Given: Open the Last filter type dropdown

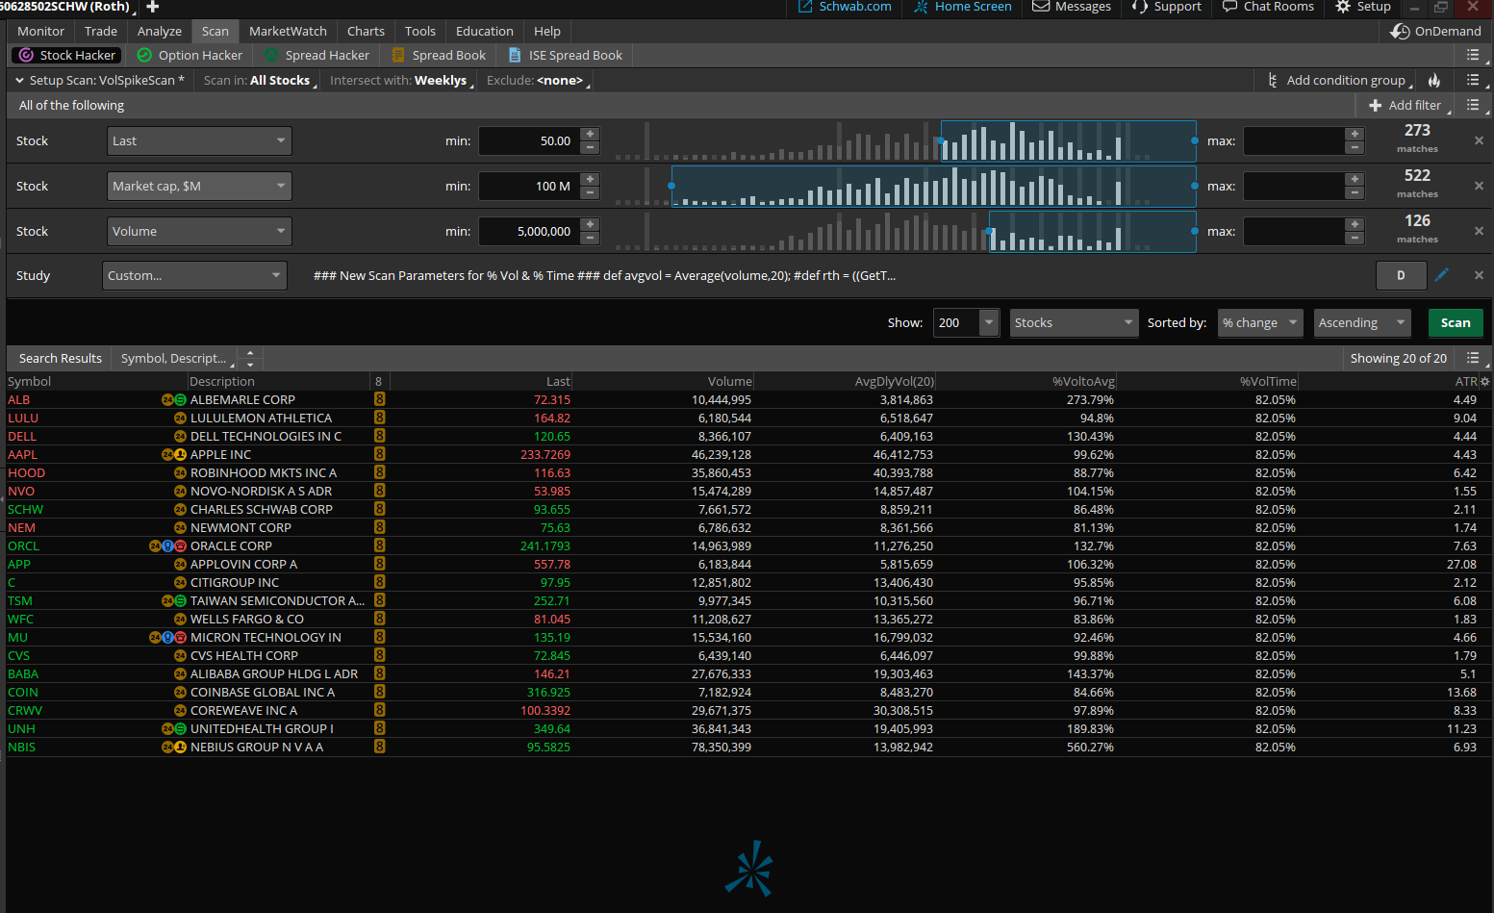Looking at the screenshot, I should 199,140.
